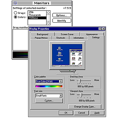This screenshot has width=118, height=118.
Task: Switch to the Screen Saver tab
Action: (67, 34)
